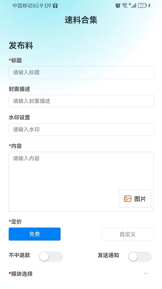Enable the 不中退款 switch

click(51, 256)
